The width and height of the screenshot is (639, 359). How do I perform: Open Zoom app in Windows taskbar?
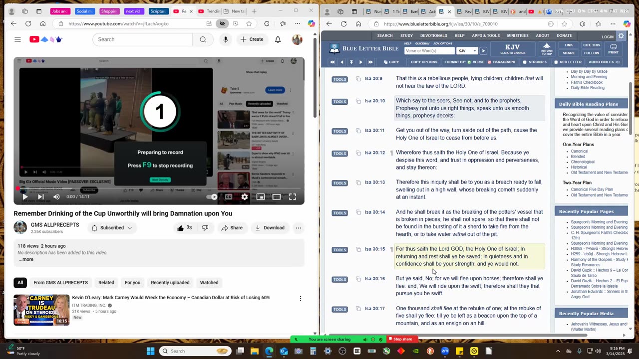[445, 351]
